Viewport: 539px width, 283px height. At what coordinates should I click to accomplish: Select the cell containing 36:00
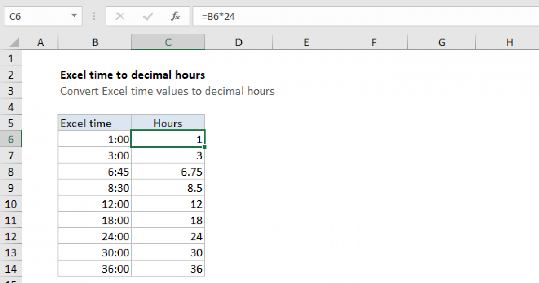pyautogui.click(x=95, y=269)
